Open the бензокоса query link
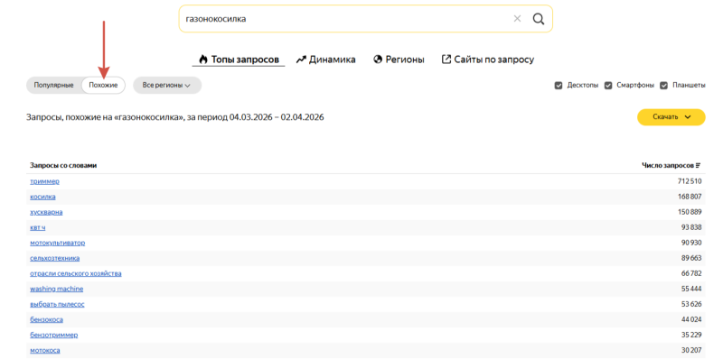The image size is (723, 359). tap(47, 319)
